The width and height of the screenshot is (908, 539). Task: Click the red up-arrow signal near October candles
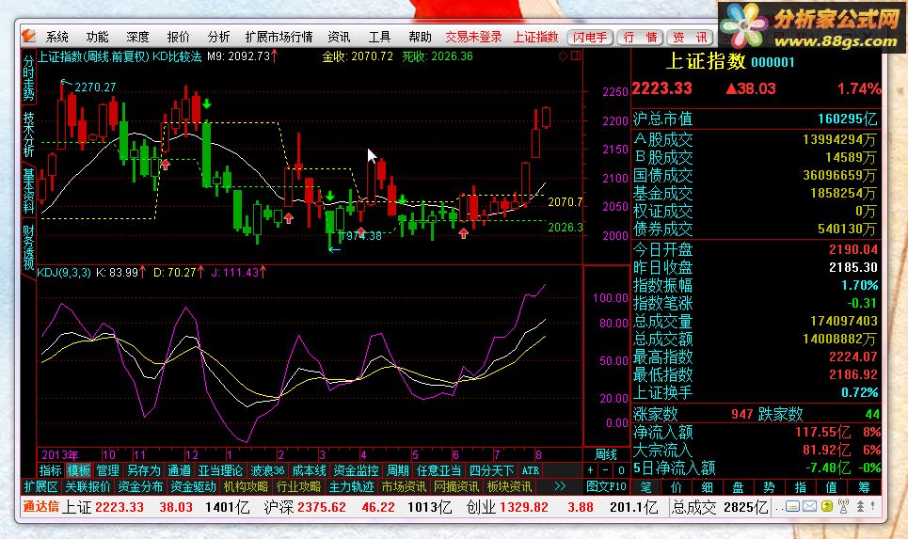pyautogui.click(x=166, y=165)
